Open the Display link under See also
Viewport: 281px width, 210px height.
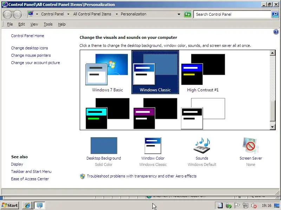17,164
